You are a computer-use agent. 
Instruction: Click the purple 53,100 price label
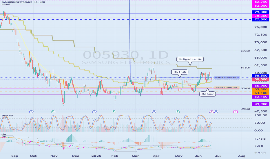(261, 97)
